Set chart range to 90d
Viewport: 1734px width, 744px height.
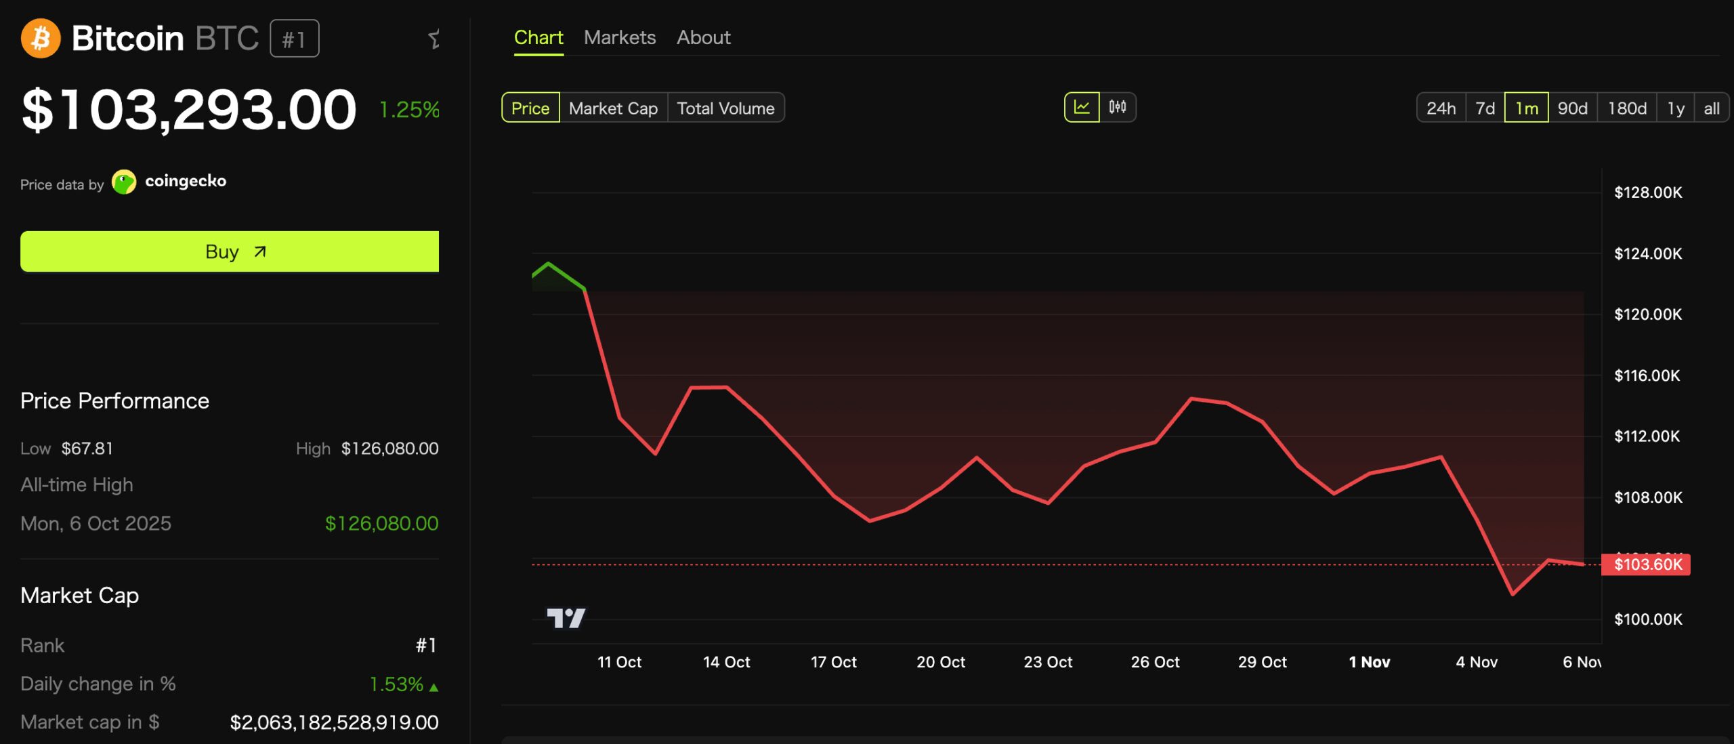coord(1572,108)
